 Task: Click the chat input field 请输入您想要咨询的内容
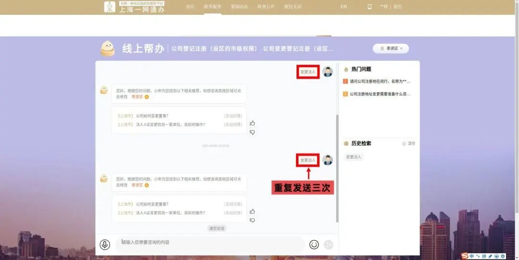pyautogui.click(x=210, y=243)
